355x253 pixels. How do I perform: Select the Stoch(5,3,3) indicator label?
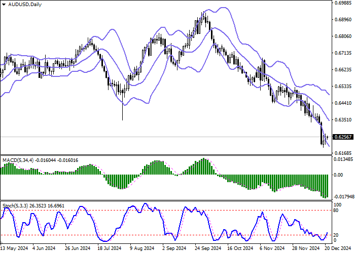16,206
